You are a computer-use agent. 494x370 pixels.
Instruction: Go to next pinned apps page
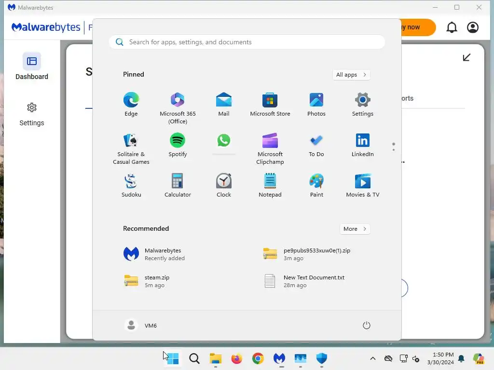pyautogui.click(x=394, y=150)
